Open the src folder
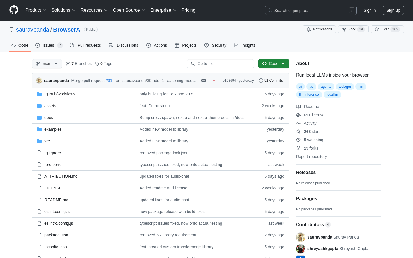 click(x=47, y=141)
